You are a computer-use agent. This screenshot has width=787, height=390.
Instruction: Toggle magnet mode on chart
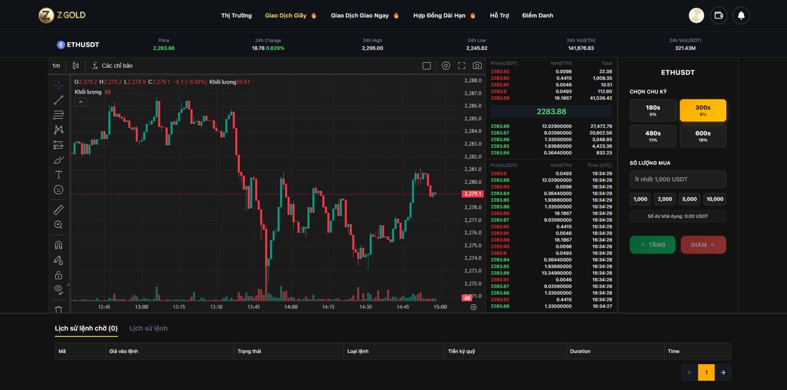pos(58,245)
